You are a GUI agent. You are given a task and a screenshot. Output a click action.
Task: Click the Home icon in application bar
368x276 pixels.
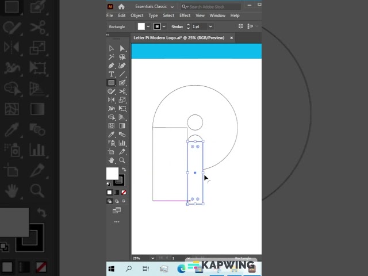(x=121, y=7)
